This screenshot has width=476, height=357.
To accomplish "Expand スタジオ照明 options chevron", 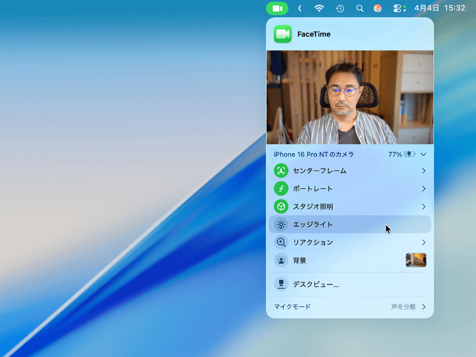I will [x=424, y=206].
